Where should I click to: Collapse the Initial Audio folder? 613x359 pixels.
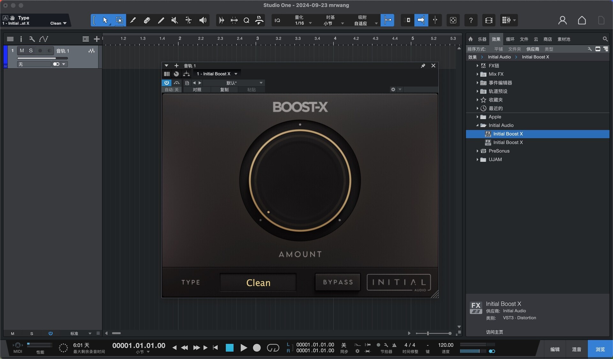(x=477, y=126)
